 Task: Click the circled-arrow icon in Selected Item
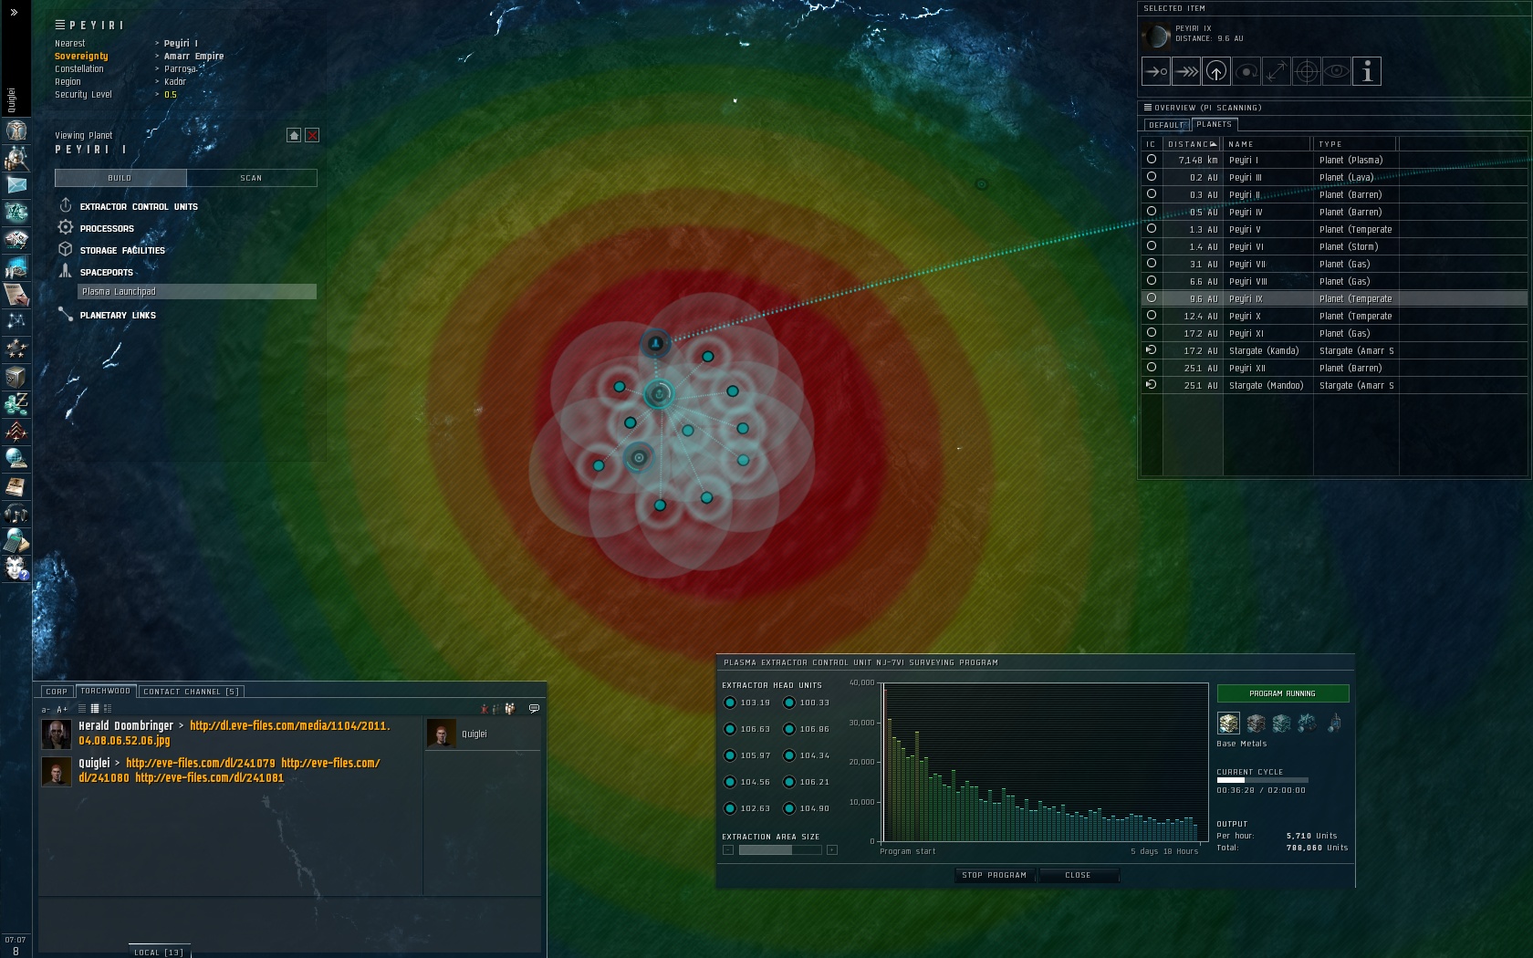1216,71
